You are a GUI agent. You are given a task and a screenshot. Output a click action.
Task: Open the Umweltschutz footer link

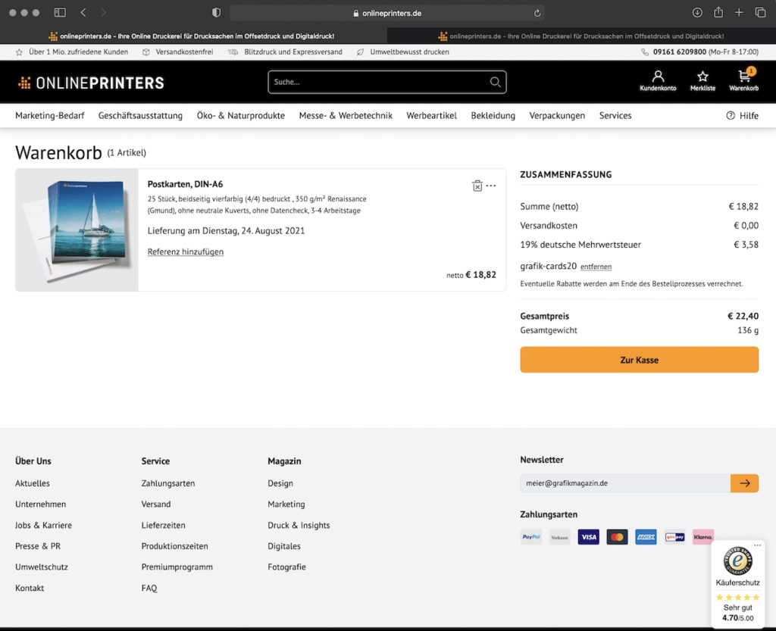pyautogui.click(x=42, y=567)
